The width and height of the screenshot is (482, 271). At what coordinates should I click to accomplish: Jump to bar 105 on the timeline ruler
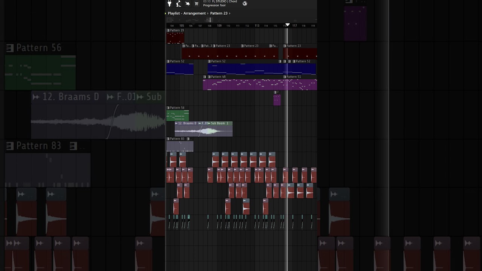182,26
